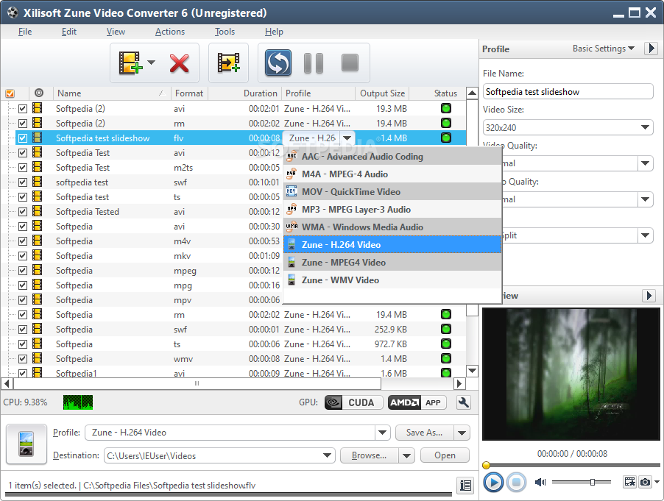The height and width of the screenshot is (501, 664).
Task: Uncheck Softpedia wmv row checkbox
Action: coord(22,359)
